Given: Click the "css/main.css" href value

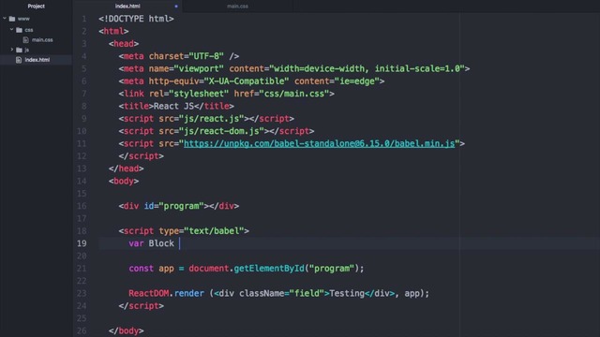Looking at the screenshot, I should (x=294, y=94).
